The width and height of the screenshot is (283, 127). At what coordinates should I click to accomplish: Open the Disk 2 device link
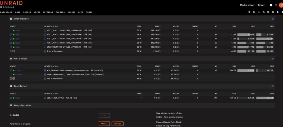(18, 39)
